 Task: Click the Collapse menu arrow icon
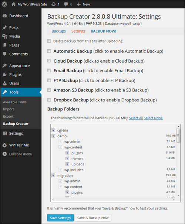[5, 154]
